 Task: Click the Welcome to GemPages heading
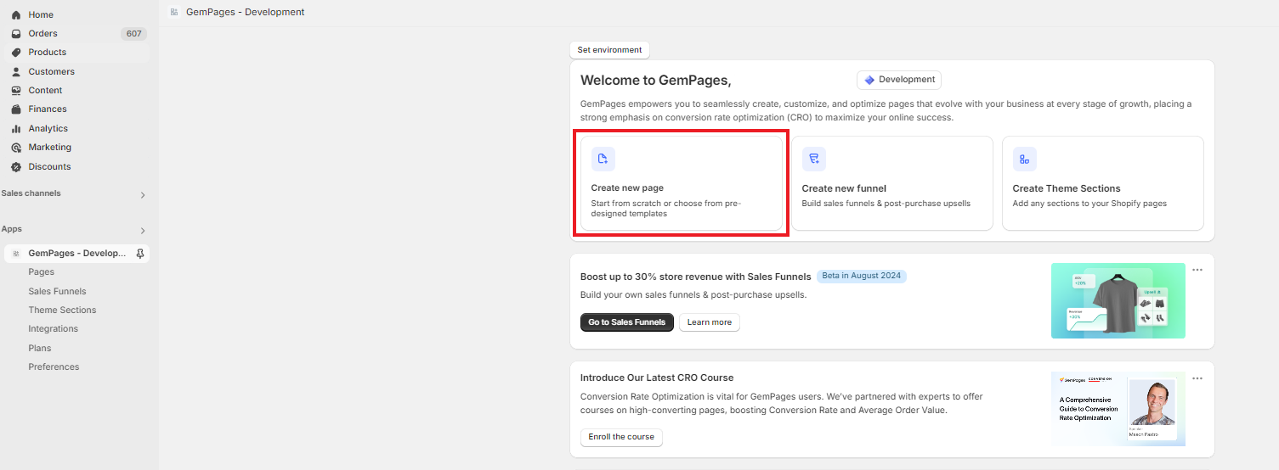pyautogui.click(x=655, y=81)
